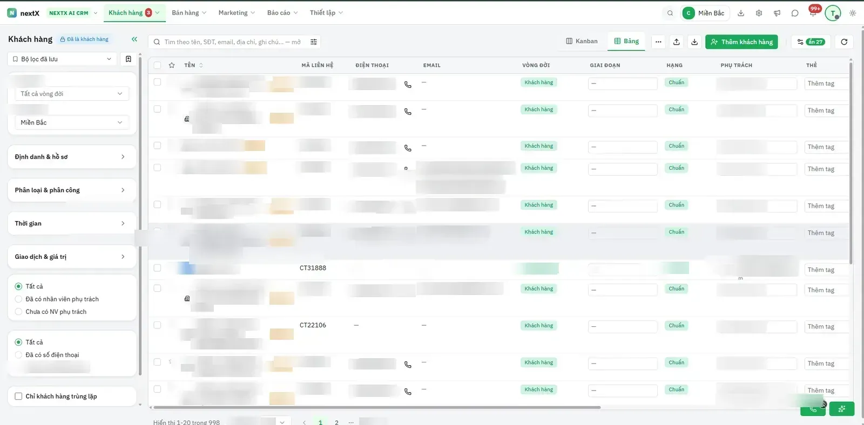Click the import download icon above table
The image size is (864, 425).
pyautogui.click(x=694, y=42)
